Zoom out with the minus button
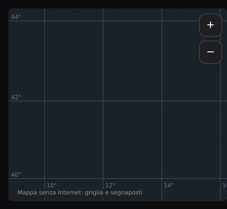227x209 pixels. tap(211, 52)
